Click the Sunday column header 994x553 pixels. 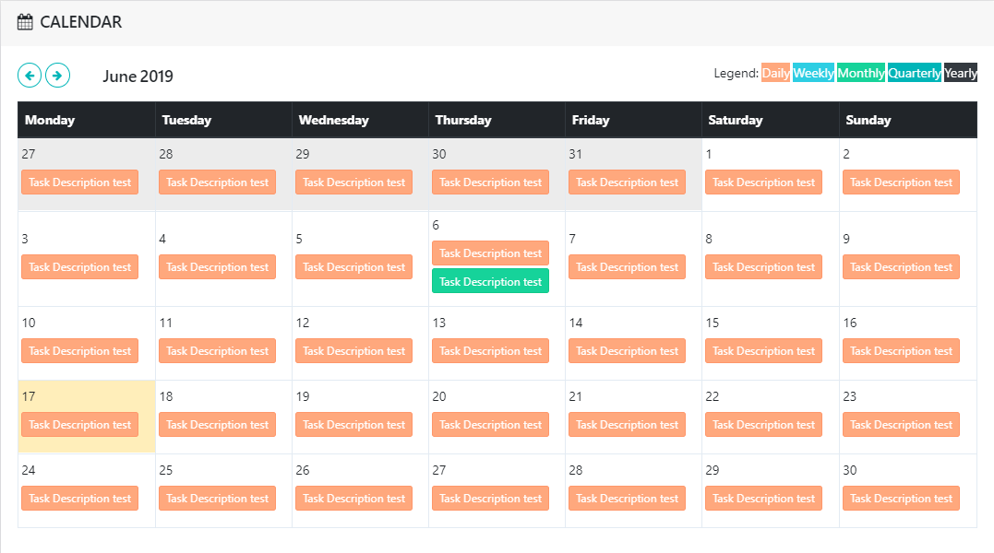point(868,120)
